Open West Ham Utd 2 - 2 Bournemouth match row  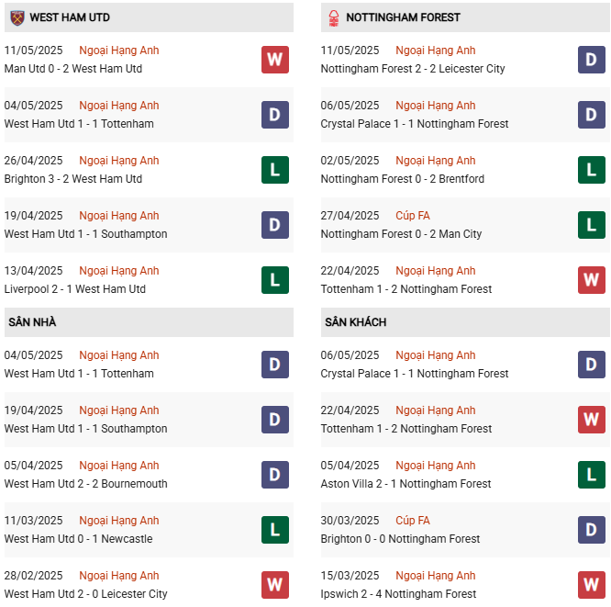coord(149,475)
